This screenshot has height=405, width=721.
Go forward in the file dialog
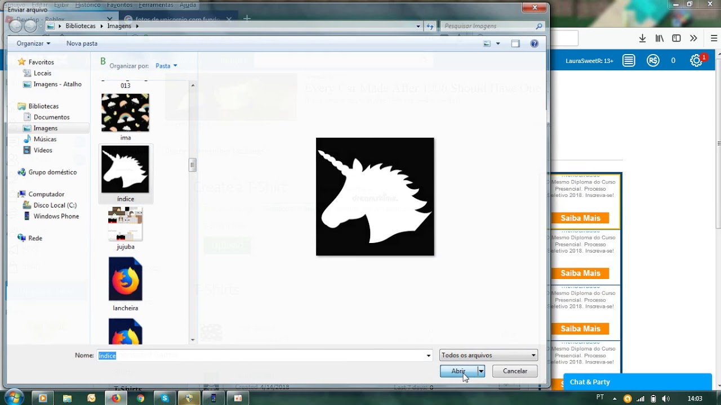click(30, 26)
